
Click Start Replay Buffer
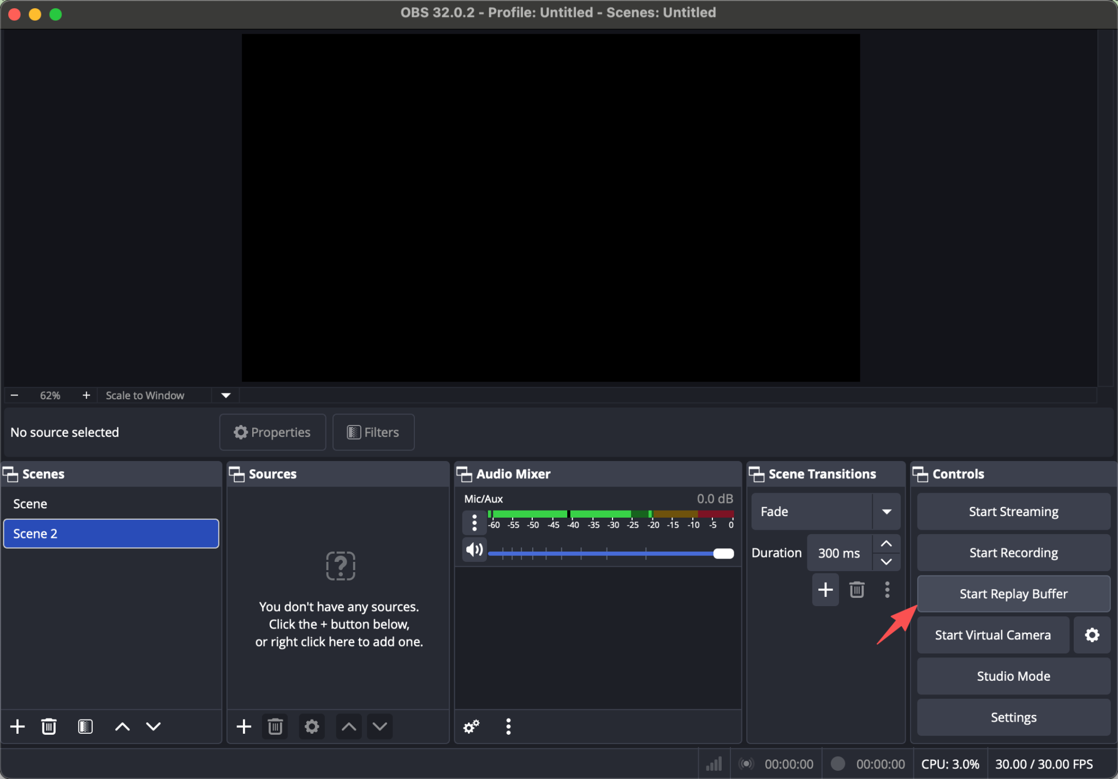tap(1013, 594)
